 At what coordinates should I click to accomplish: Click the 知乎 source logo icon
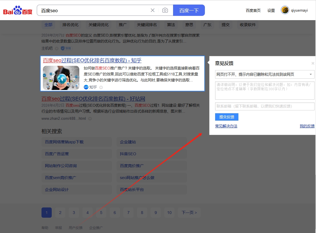point(86,87)
